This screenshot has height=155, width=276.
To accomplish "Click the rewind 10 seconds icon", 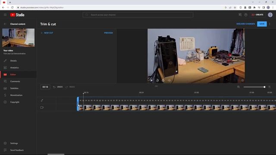I will [157, 81].
